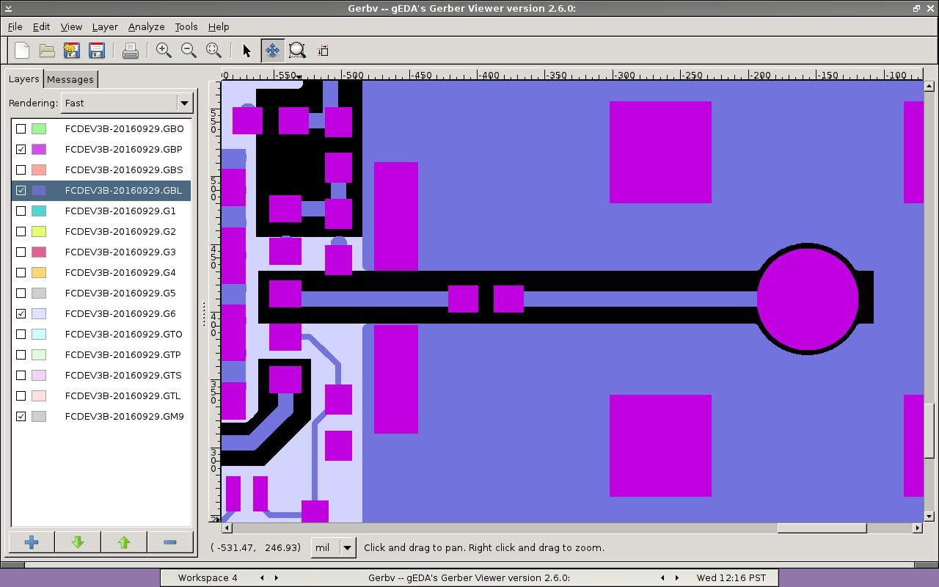Open a layer file via folder icon

47,51
